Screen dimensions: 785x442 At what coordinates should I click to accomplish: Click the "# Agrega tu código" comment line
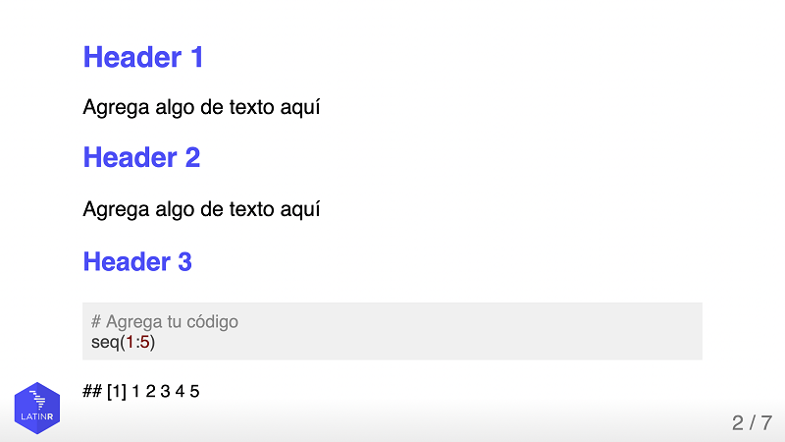164,321
